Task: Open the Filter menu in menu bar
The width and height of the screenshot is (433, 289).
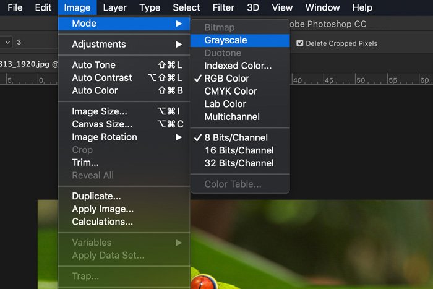Action: [223, 7]
